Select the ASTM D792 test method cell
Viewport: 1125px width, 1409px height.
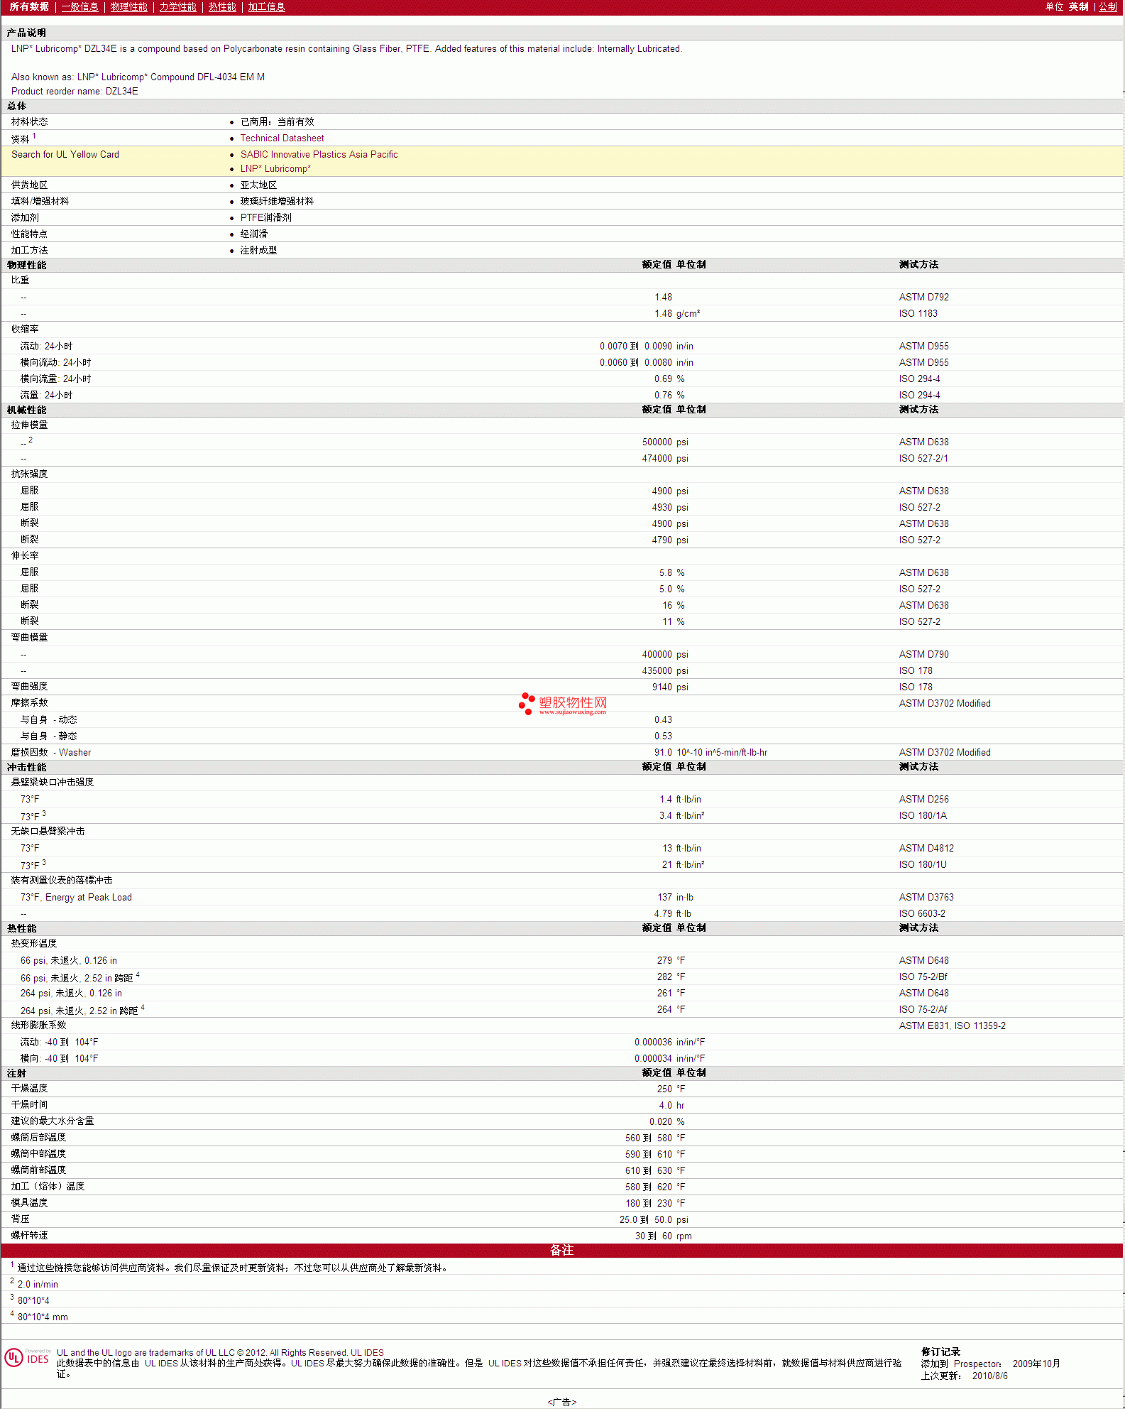[923, 298]
